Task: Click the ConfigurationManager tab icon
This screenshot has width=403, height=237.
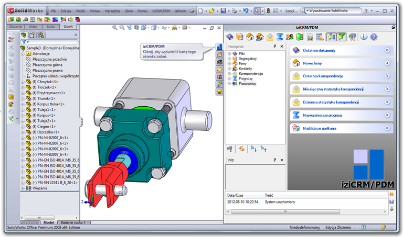Action: [41, 35]
